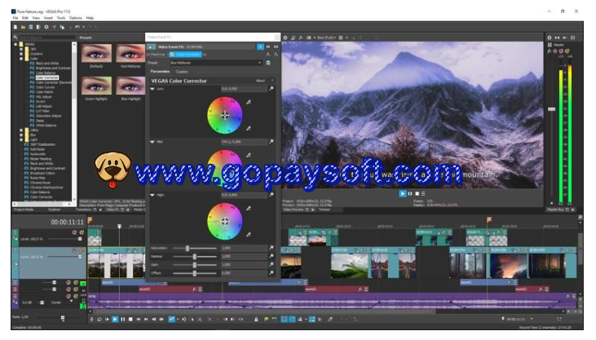Open the Tools menu

61,18
